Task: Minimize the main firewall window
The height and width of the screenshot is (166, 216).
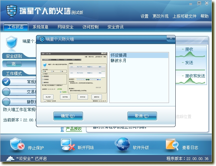Action: (x=191, y=4)
